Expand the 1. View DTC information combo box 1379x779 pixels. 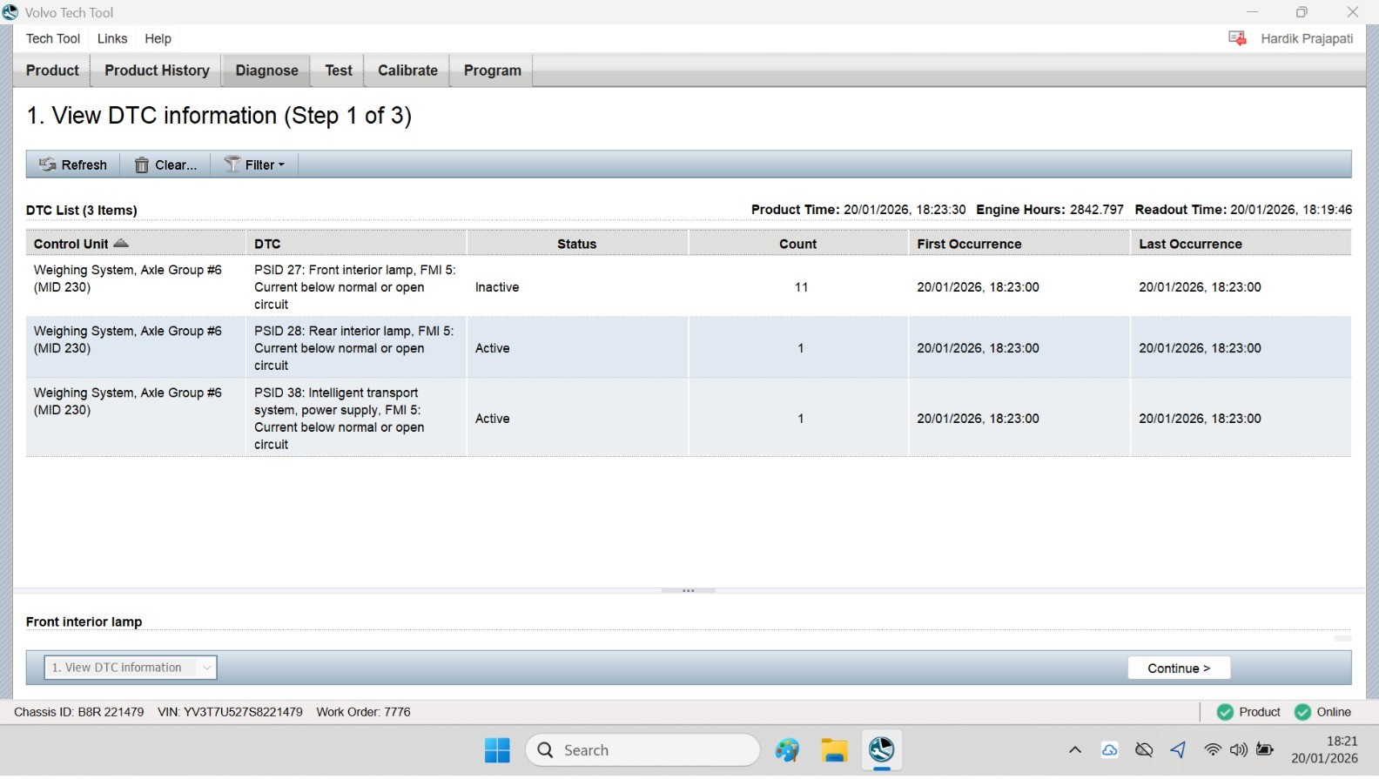click(131, 668)
